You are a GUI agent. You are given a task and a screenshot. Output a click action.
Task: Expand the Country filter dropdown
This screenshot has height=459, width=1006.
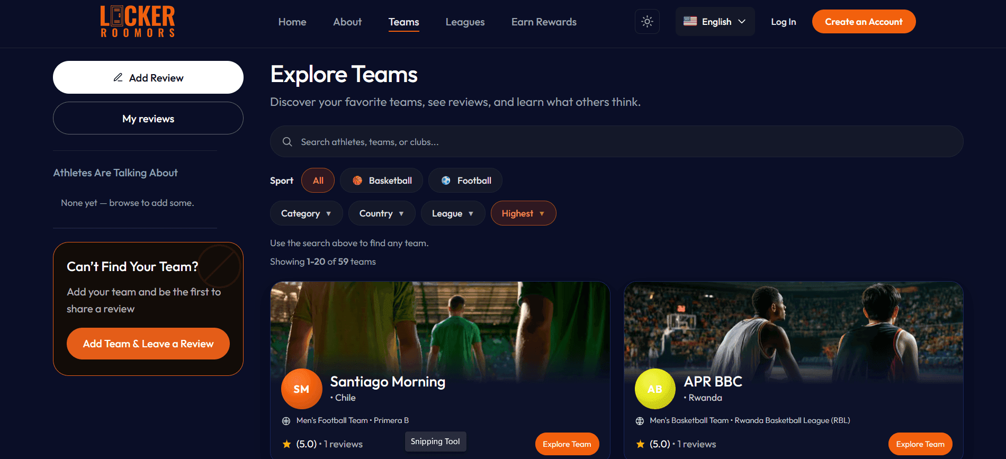click(382, 213)
